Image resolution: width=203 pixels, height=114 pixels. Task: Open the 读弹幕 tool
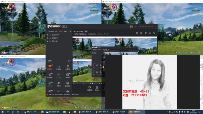[x=68, y=75]
